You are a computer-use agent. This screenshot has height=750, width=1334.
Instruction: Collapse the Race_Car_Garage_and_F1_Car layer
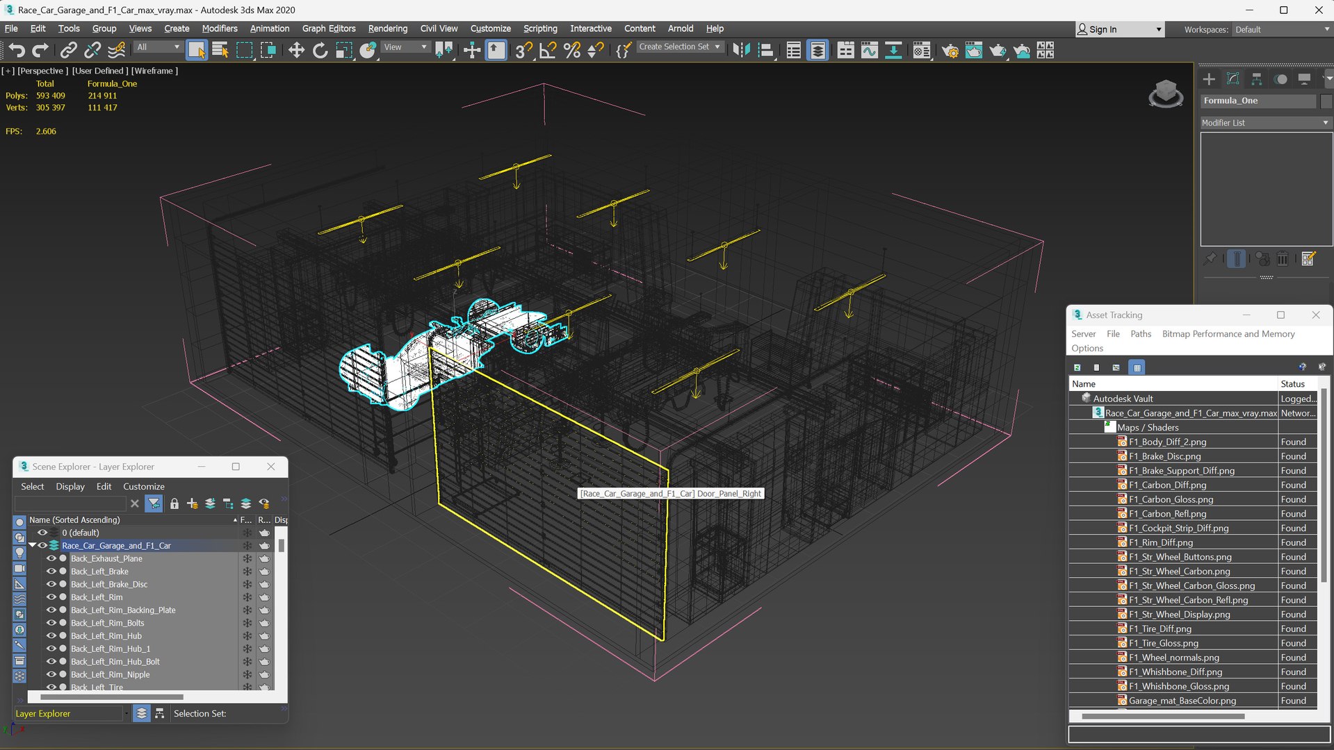(32, 546)
